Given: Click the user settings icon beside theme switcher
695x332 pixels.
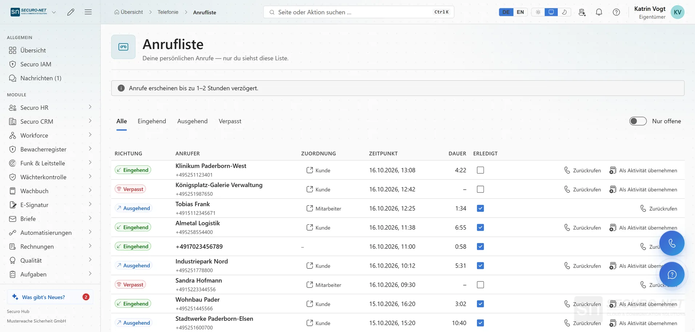Looking at the screenshot, I should 582,12.
